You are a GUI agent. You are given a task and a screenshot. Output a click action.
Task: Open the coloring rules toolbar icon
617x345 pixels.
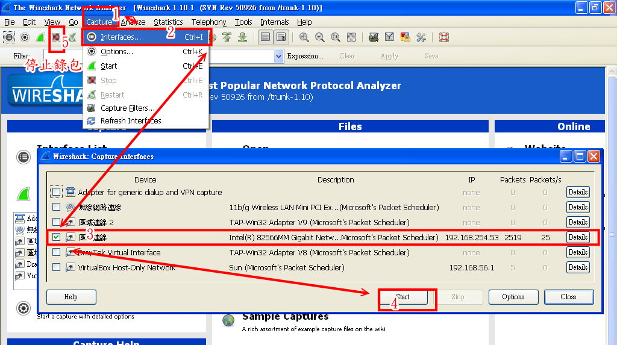coord(405,37)
